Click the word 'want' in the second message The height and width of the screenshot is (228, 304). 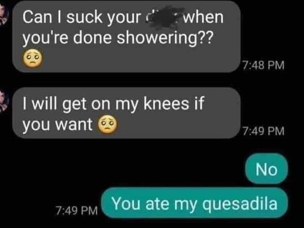pos(74,124)
